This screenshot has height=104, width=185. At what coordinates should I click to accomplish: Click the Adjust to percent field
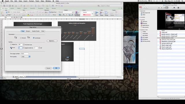pyautogui.click(x=21, y=44)
